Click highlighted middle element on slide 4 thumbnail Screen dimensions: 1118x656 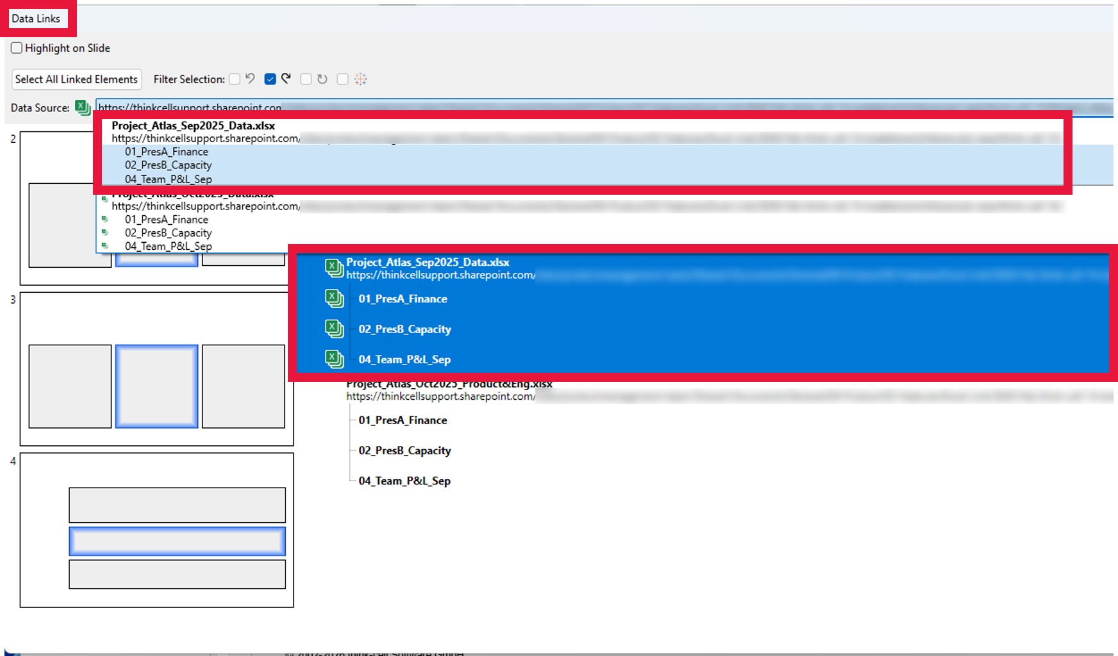click(x=177, y=541)
